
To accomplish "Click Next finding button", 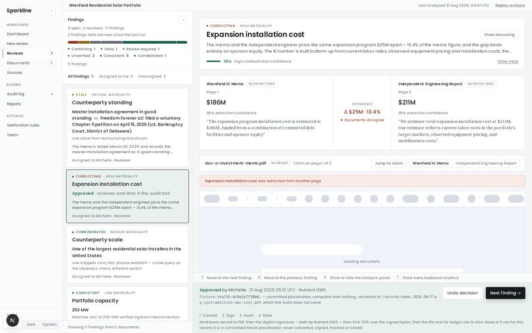I will (505, 293).
